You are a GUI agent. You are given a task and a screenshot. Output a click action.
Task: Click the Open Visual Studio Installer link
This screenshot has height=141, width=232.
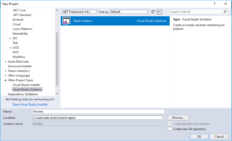(30, 105)
